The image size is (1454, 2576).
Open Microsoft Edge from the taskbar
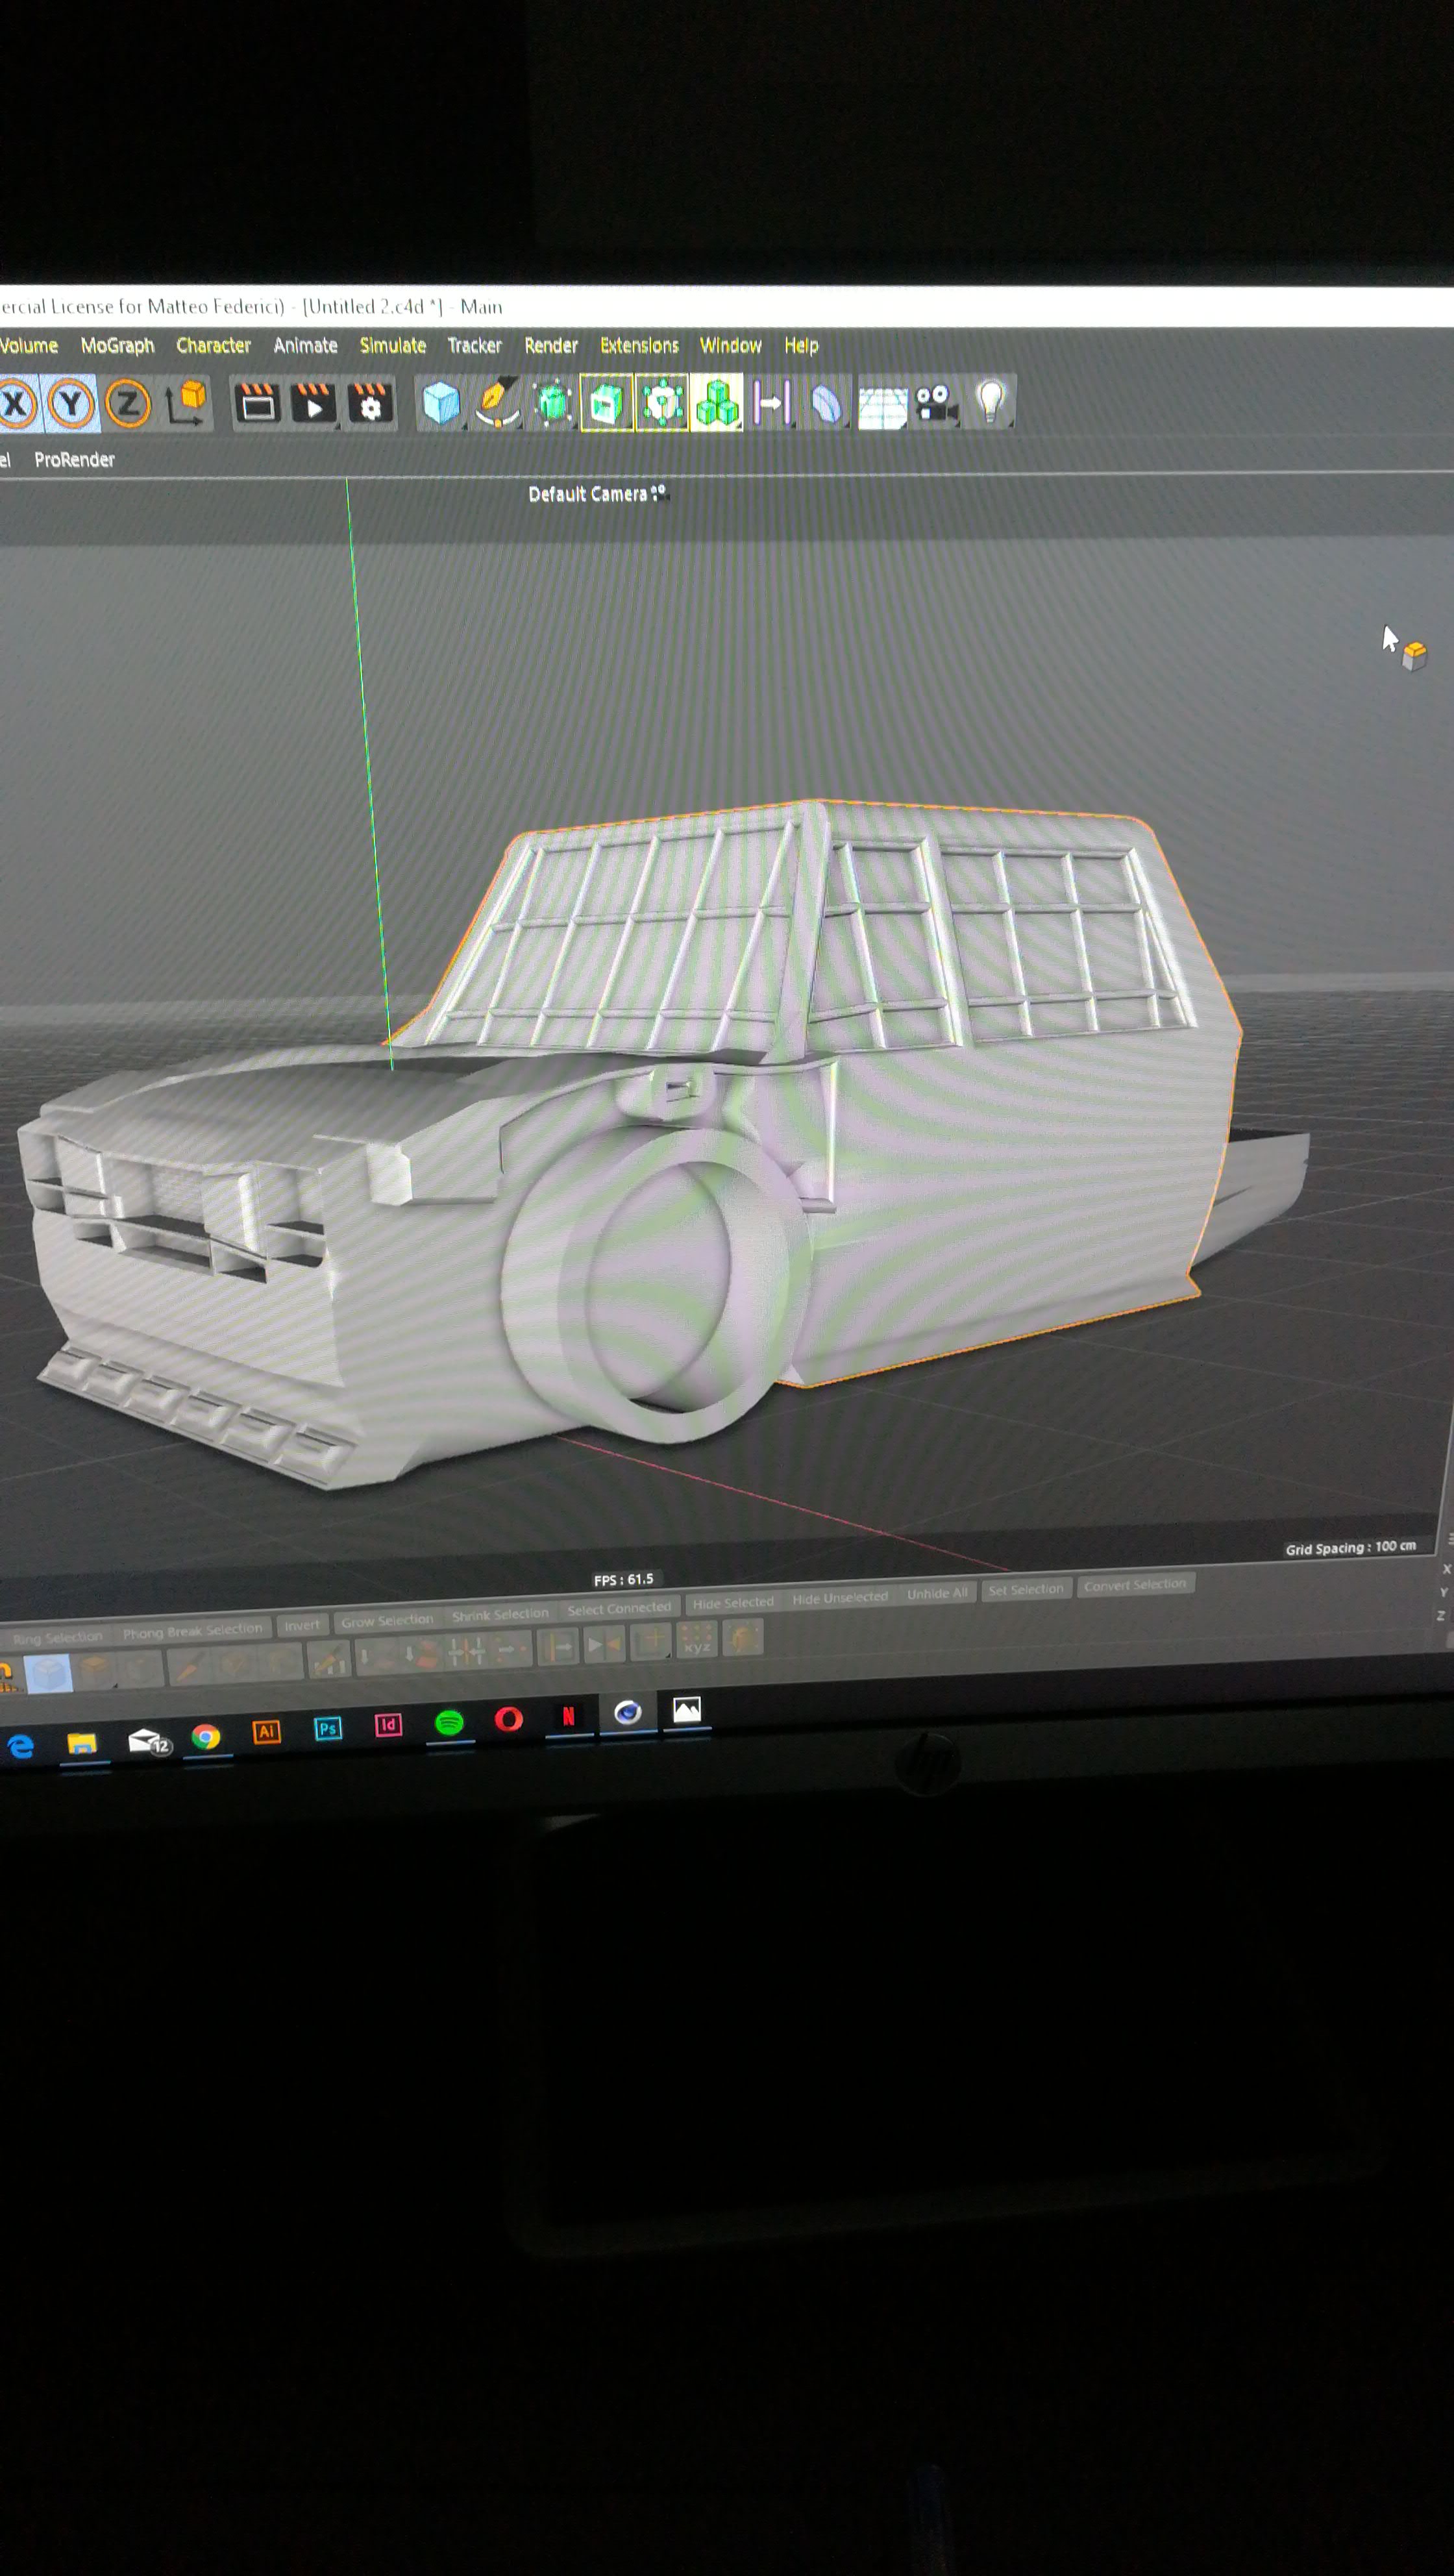click(20, 1746)
